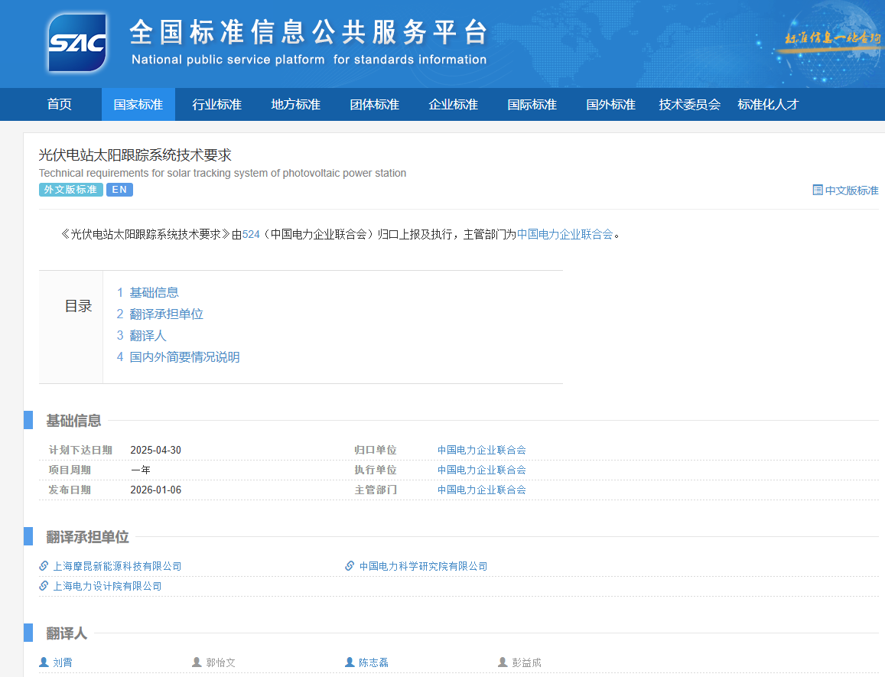
Task: Click the SAC logo icon
Action: click(x=76, y=42)
